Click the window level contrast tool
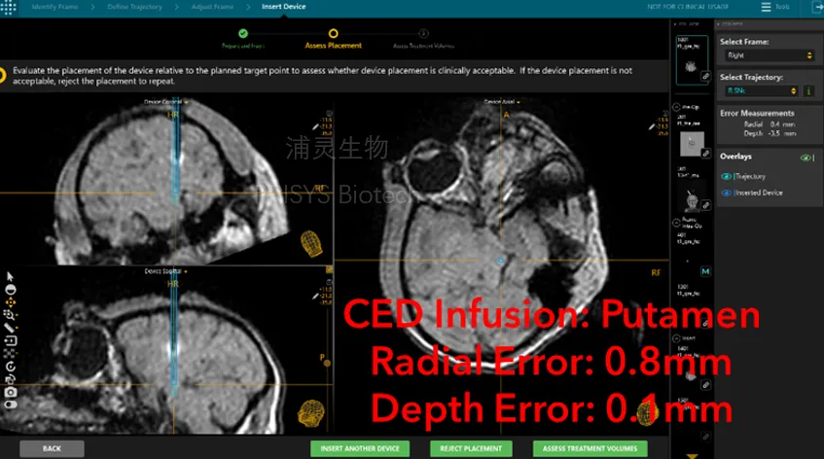This screenshot has height=459, width=824. 10,289
